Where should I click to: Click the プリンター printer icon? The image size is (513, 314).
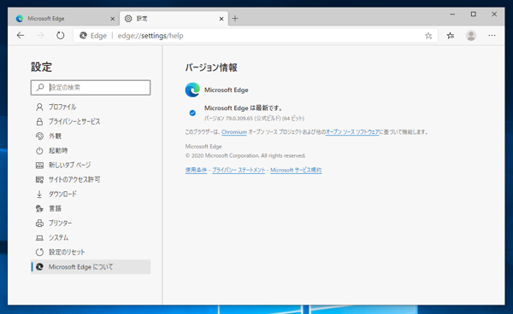(x=39, y=224)
